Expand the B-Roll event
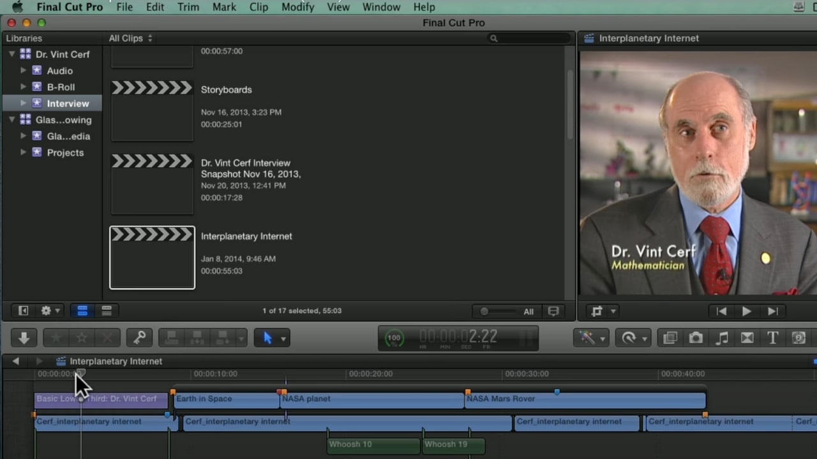Image resolution: width=817 pixels, height=459 pixels. [24, 87]
